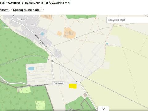148x111 pixels.
Task: Click the page heading Рожівка з вулицями та будинками
Action: 35,2
